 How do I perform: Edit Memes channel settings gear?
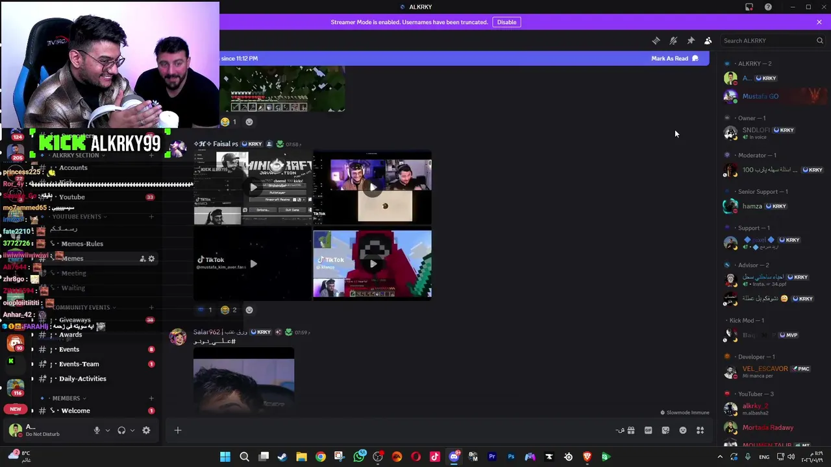pyautogui.click(x=151, y=259)
